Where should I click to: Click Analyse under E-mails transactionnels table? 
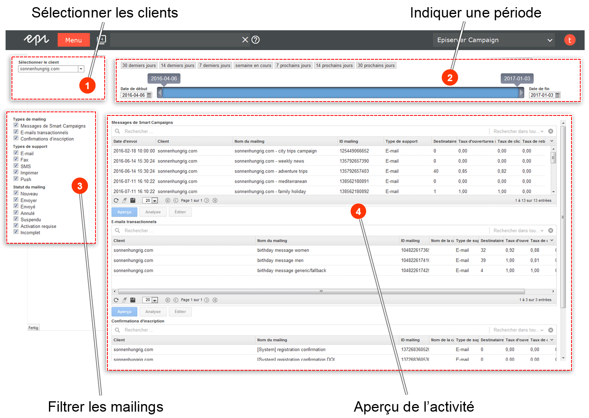click(x=153, y=312)
